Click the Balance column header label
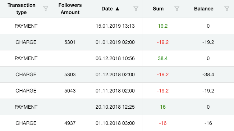234x131 pixels. click(203, 9)
